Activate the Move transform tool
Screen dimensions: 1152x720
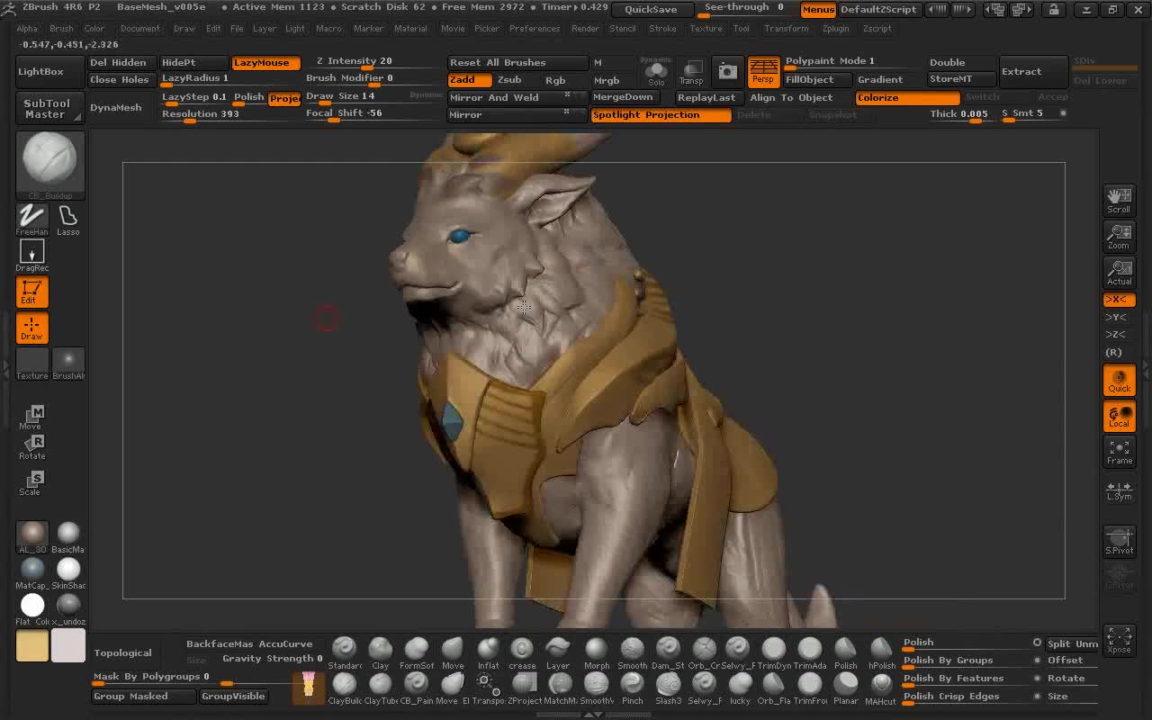31,417
